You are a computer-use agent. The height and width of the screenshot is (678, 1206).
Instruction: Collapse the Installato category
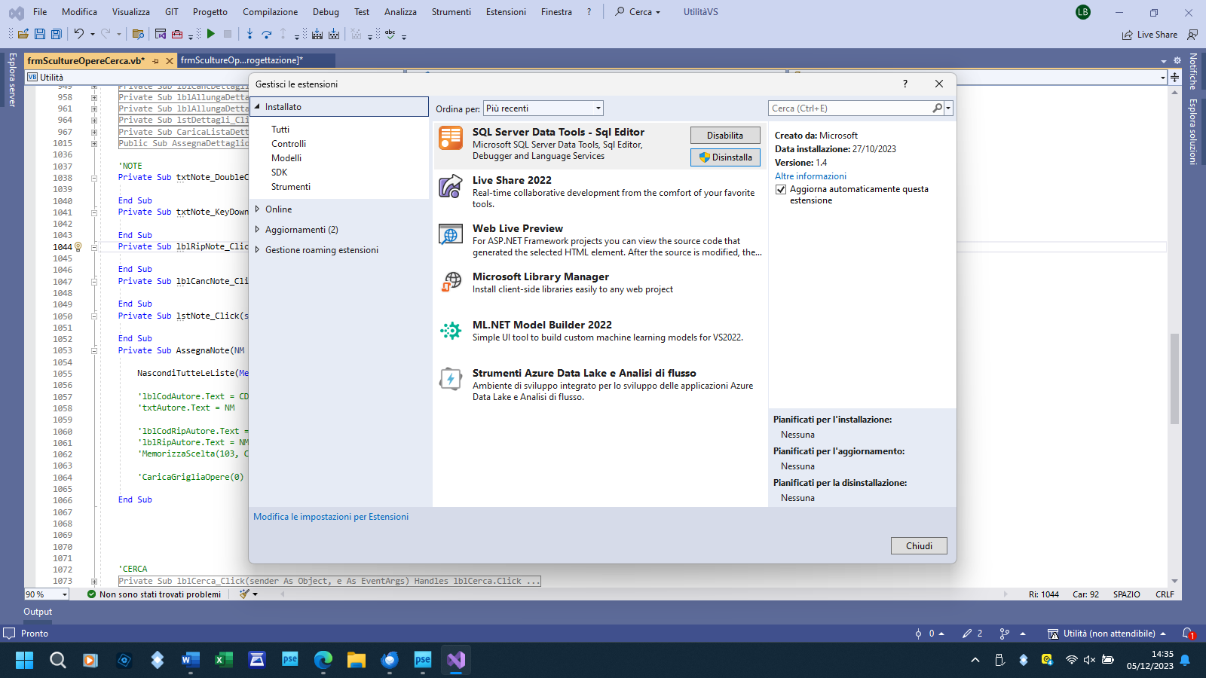tap(257, 107)
